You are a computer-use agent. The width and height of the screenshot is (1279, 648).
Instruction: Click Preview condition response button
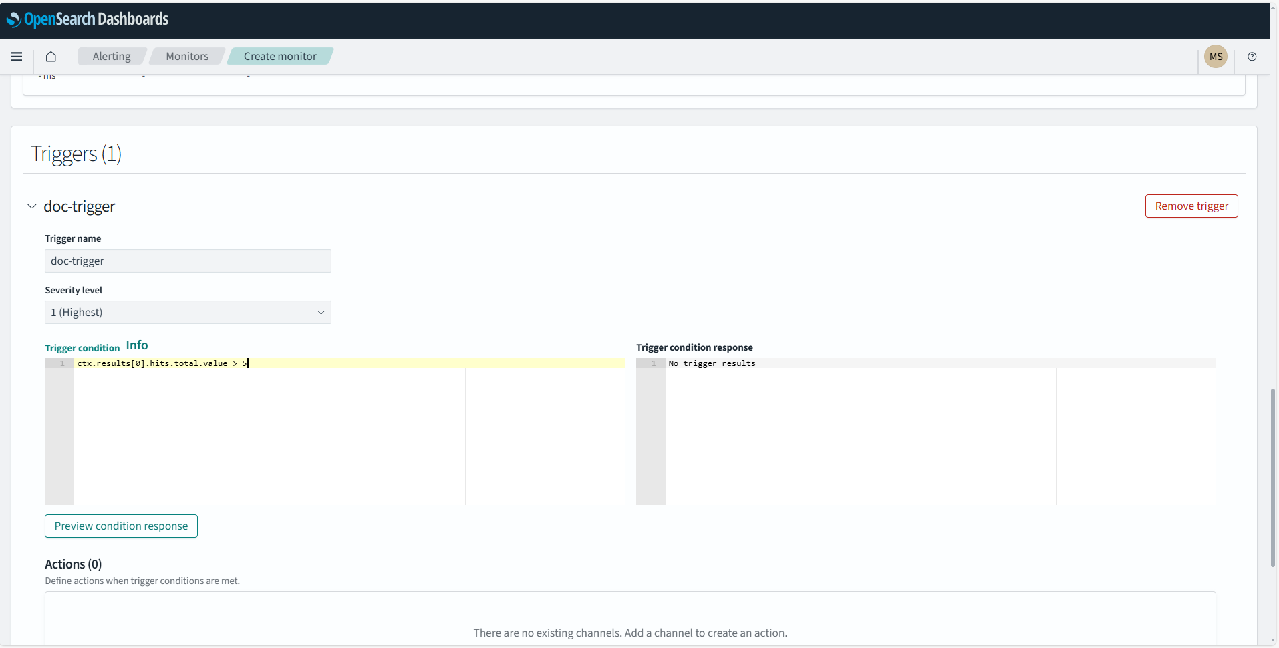(121, 526)
